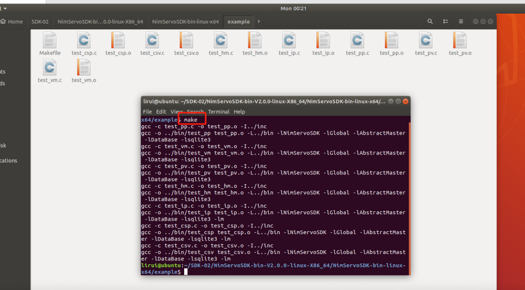Image resolution: width=525 pixels, height=290 pixels.
Task: Select the test_pp.c source file
Action: [x=357, y=44]
